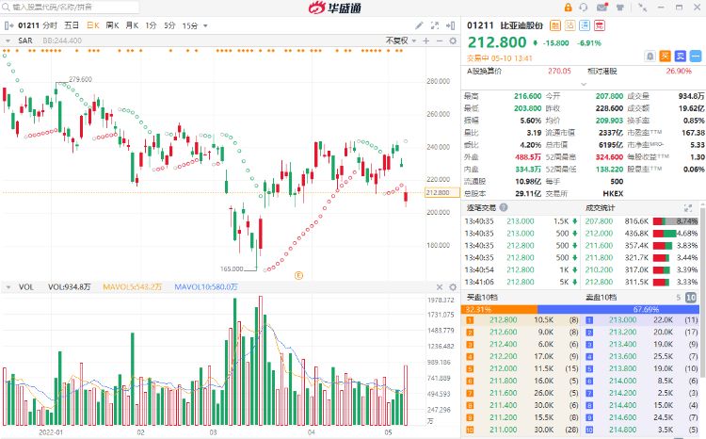Collapse the left sidebar panel icon

(8, 25)
